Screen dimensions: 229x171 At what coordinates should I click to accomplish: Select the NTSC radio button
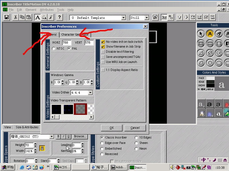click(54, 48)
